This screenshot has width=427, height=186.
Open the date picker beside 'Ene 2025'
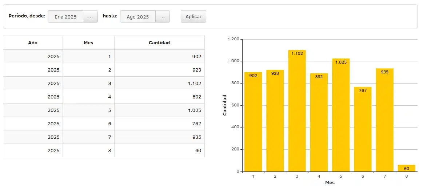pyautogui.click(x=91, y=17)
